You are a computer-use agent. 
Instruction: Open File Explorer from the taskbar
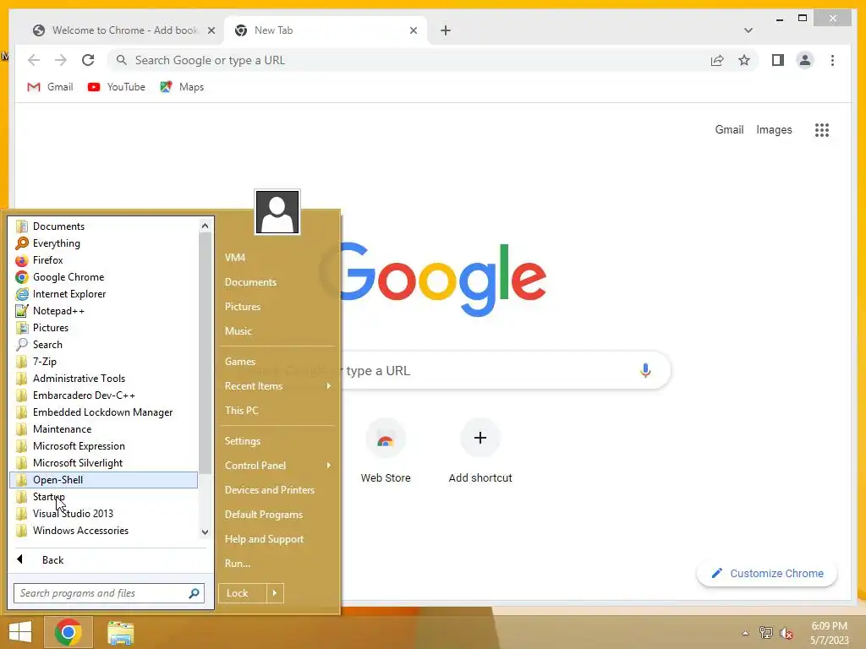point(120,632)
